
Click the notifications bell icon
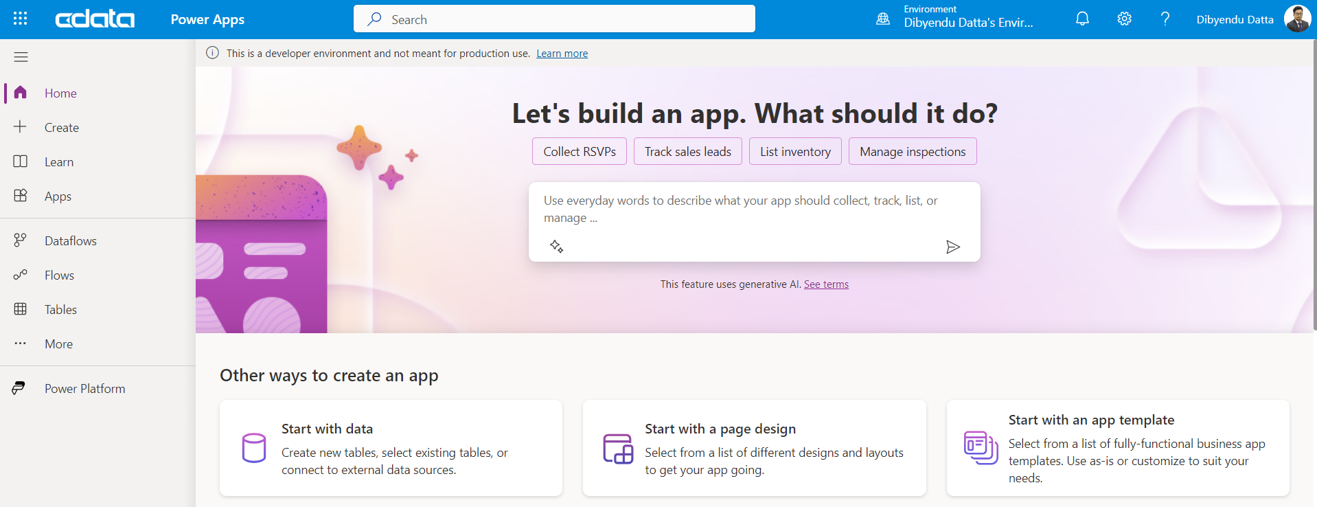pyautogui.click(x=1082, y=19)
